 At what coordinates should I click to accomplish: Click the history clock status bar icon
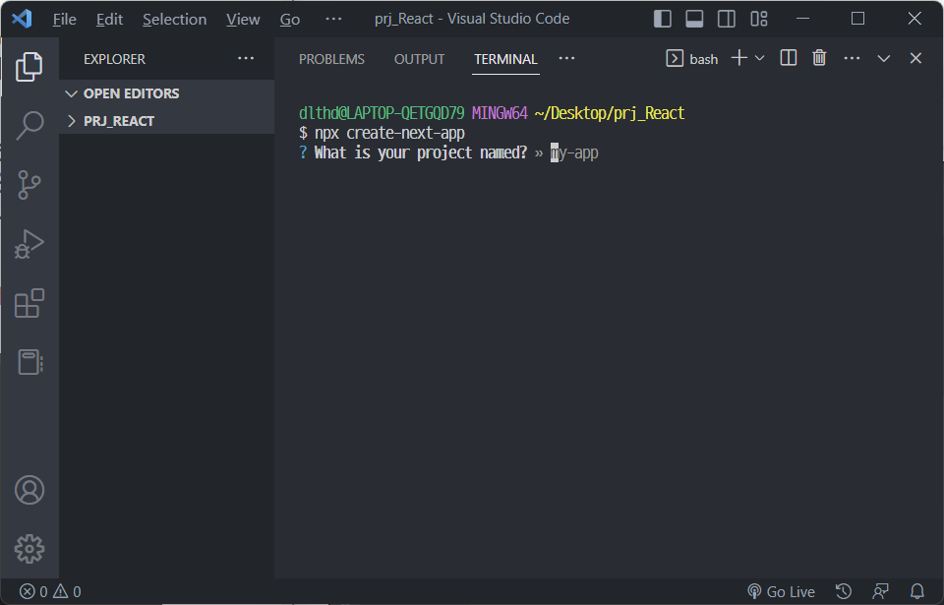pos(844,592)
